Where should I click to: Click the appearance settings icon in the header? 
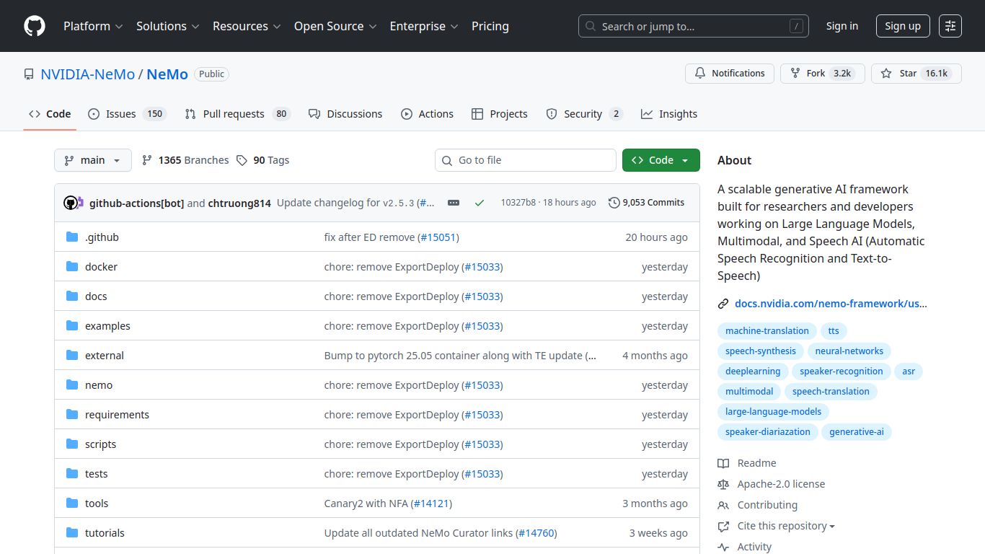pyautogui.click(x=950, y=26)
